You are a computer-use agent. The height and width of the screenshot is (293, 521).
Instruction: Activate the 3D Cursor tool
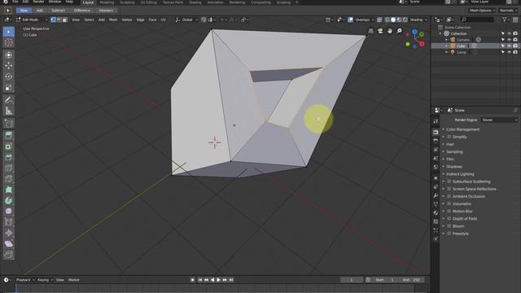9,42
